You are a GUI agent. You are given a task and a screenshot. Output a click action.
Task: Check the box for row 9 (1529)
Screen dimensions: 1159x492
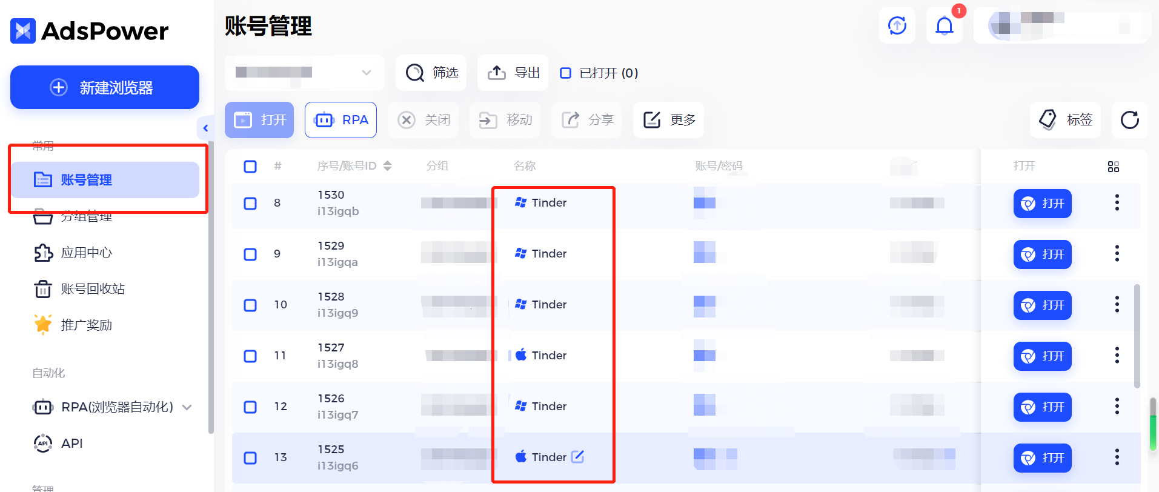click(250, 254)
